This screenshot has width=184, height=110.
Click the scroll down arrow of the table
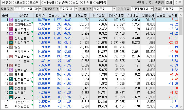181,107
